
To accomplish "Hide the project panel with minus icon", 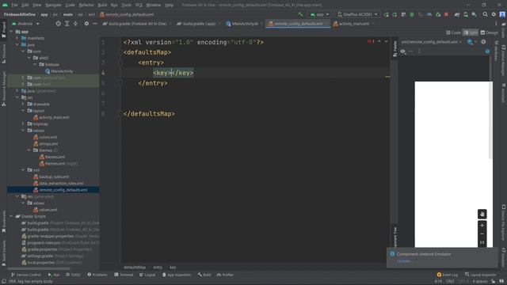I will (95, 24).
